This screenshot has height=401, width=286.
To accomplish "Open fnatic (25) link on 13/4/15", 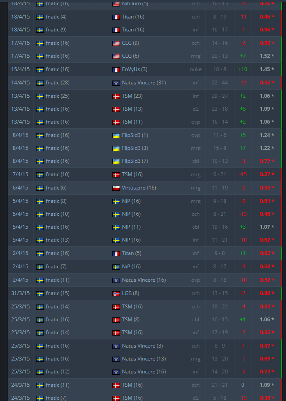I will pyautogui.click(x=58, y=96).
